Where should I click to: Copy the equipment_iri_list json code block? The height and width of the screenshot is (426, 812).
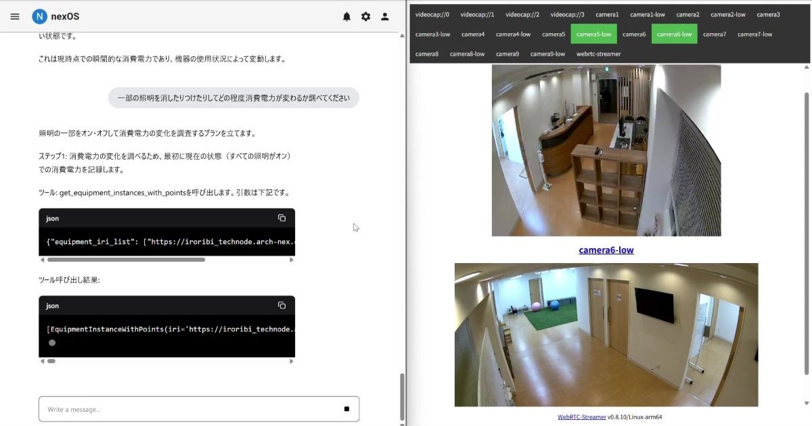click(x=281, y=218)
